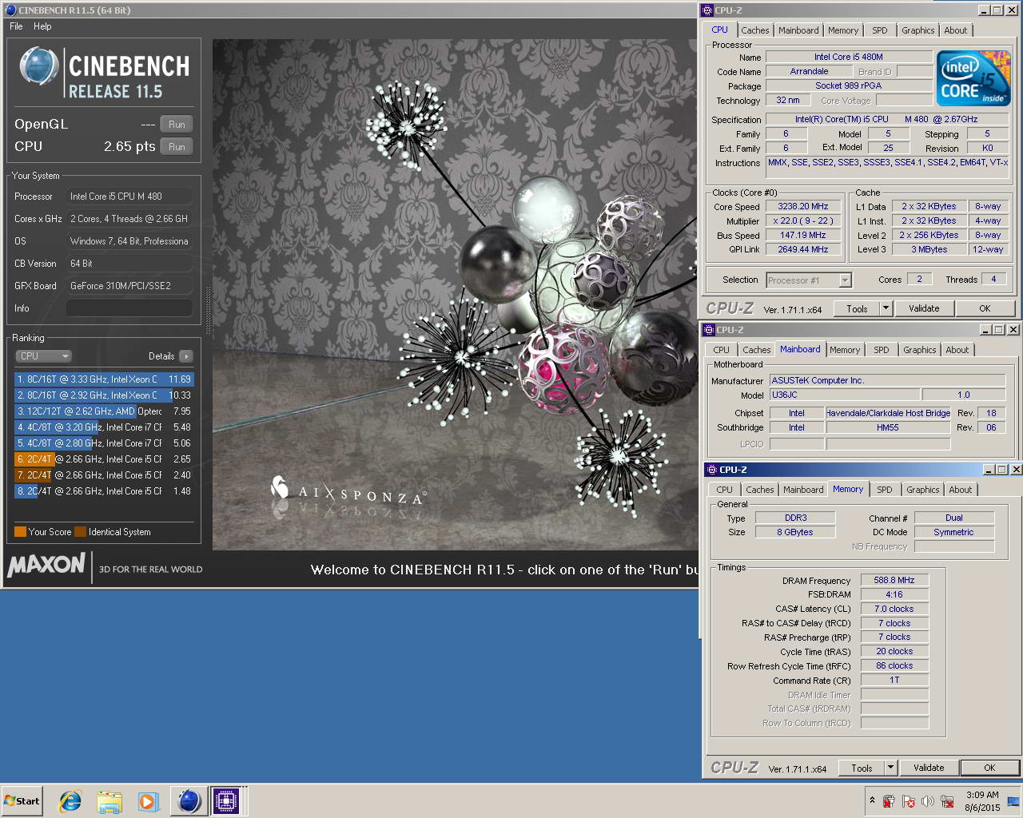Click the taskbar clock showing 3:09 AM
This screenshot has height=818, width=1023.
click(982, 801)
